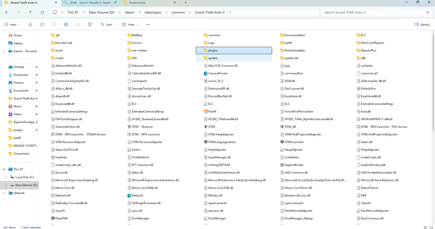Viewport: 435px width, 229px height.
Task: Click the Rename toolbar icon
Action: pos(66,24)
